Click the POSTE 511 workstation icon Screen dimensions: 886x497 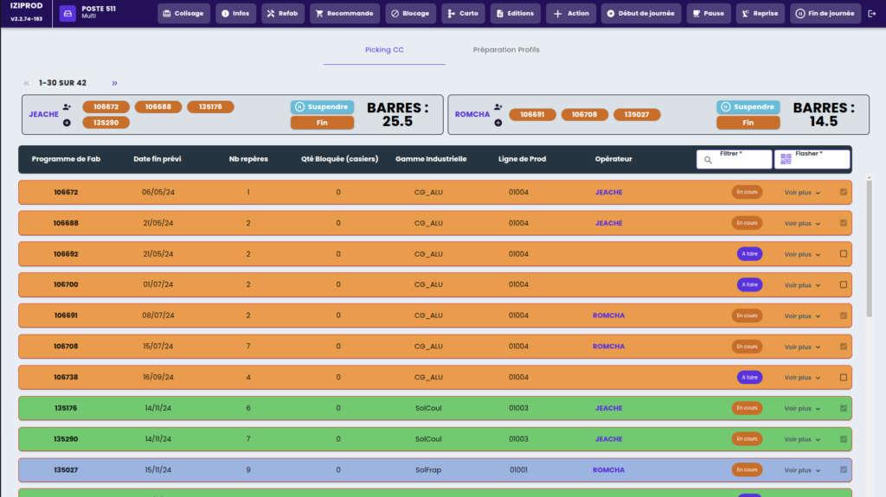click(67, 14)
